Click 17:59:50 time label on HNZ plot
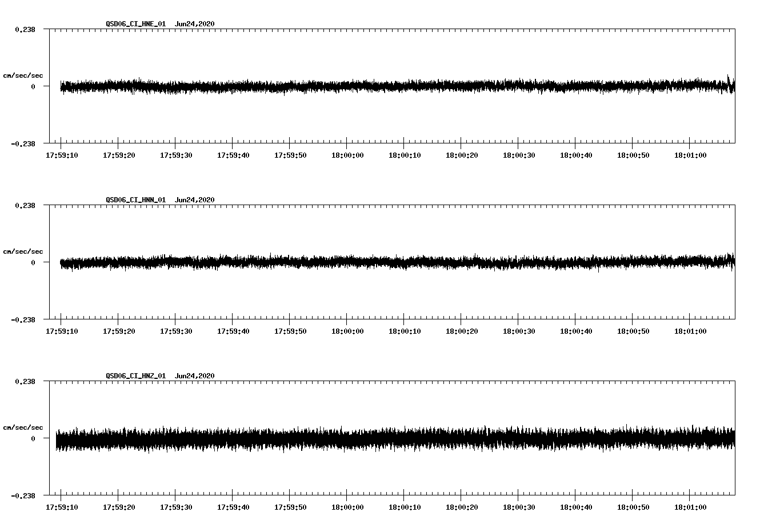776x528 pixels. click(x=290, y=507)
